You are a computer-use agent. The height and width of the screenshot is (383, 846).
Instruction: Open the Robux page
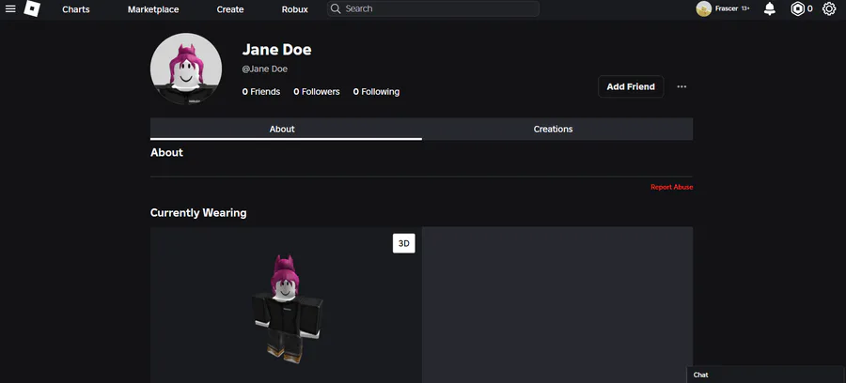click(x=294, y=9)
